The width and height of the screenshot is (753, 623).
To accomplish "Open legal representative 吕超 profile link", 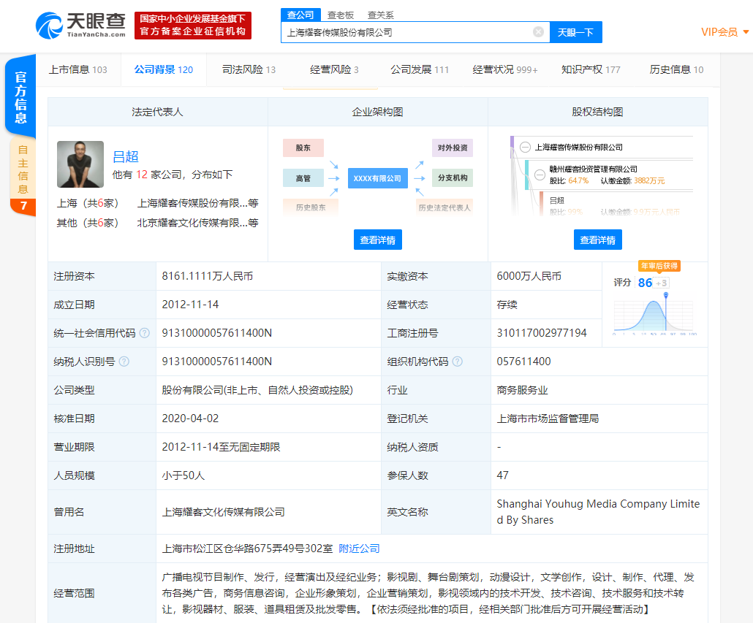I will point(126,157).
